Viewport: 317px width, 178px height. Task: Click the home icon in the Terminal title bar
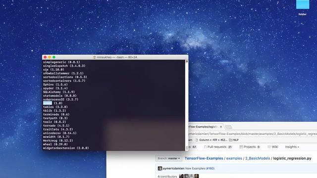(95, 57)
